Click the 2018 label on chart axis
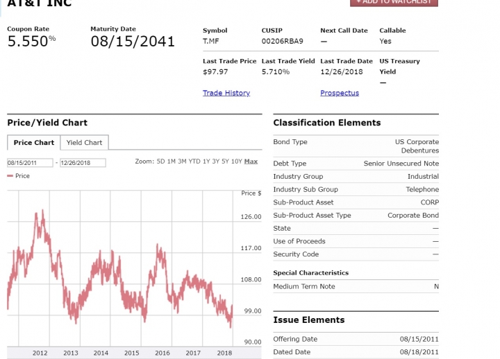Screen dimensions: 500x359 click(x=224, y=353)
